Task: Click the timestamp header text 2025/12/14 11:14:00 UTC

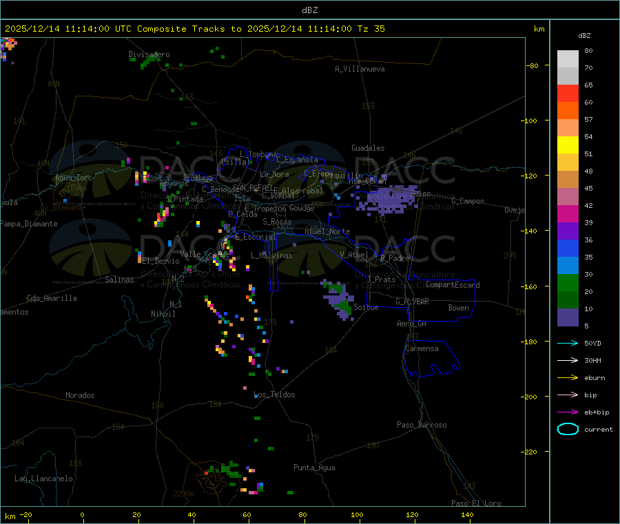Action: coord(68,29)
